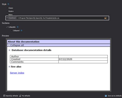Collapse the See also section

coord(9,67)
